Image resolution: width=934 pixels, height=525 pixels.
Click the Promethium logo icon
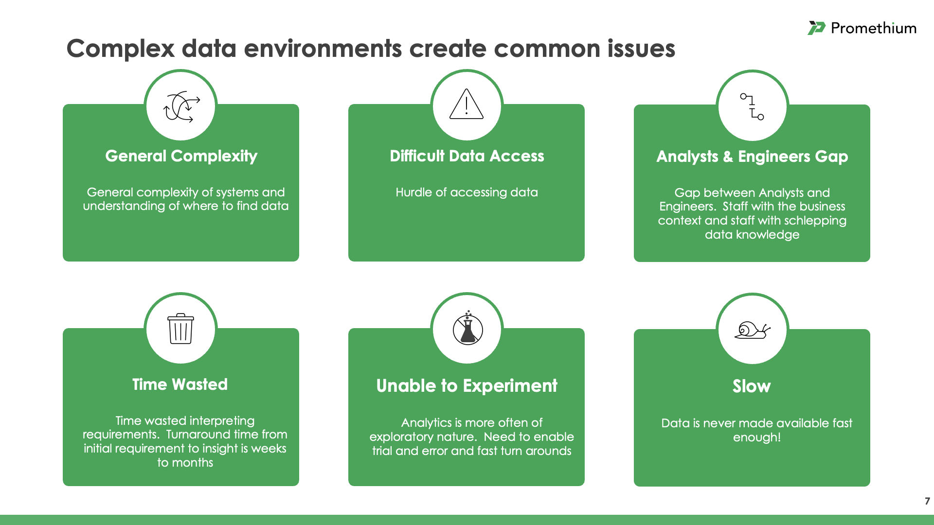816,28
